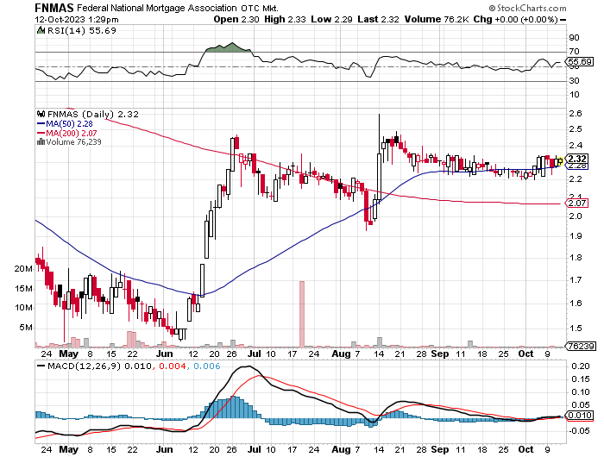Click the 0.010 MACD value tag
The width and height of the screenshot is (604, 457).
(579, 416)
